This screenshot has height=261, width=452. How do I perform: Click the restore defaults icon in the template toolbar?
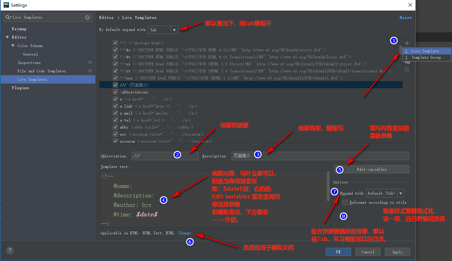pyautogui.click(x=407, y=70)
